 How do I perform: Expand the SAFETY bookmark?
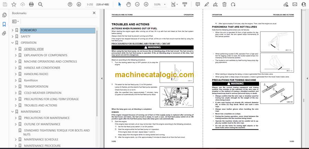click(x=13, y=36)
